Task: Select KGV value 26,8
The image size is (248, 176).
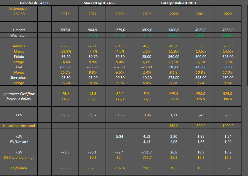Action: (x=174, y=152)
